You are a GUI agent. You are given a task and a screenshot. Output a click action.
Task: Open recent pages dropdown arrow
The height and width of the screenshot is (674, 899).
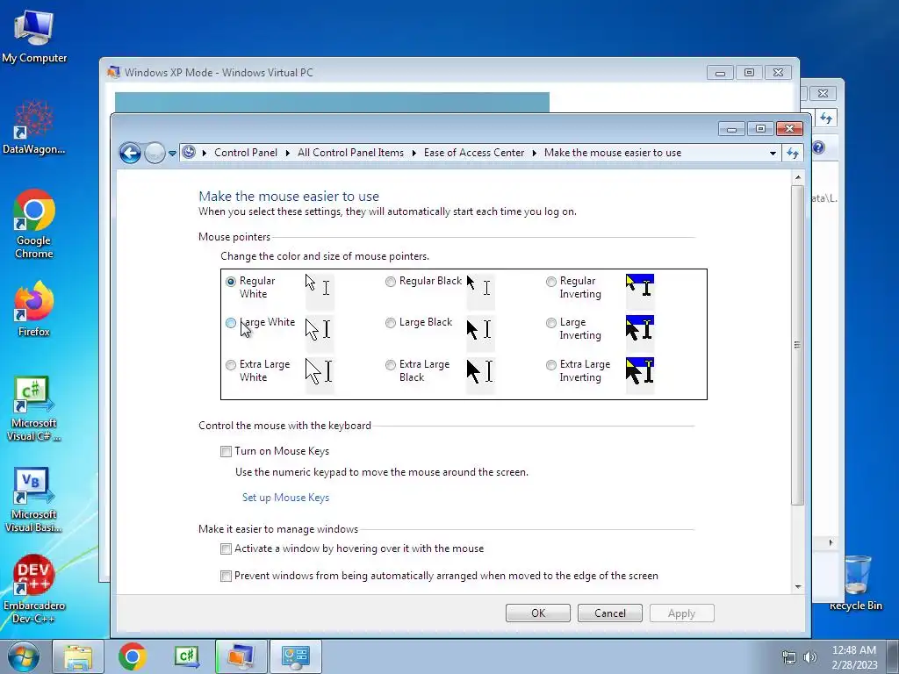(x=172, y=154)
